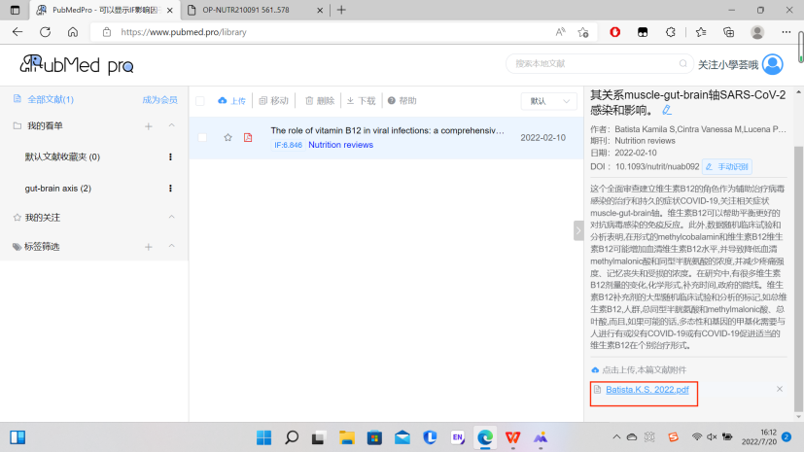Tick the checkbox for vitamin B12 article
The width and height of the screenshot is (804, 452).
202,137
